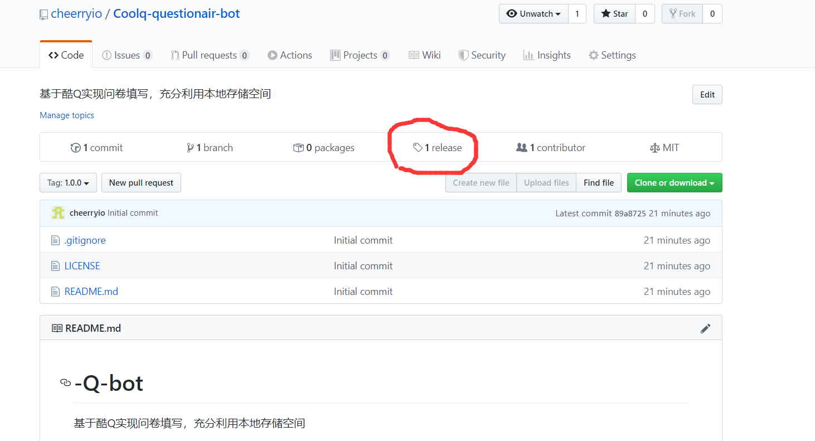Open the Initial commit message for README.md
This screenshot has height=441, width=815.
(x=363, y=292)
